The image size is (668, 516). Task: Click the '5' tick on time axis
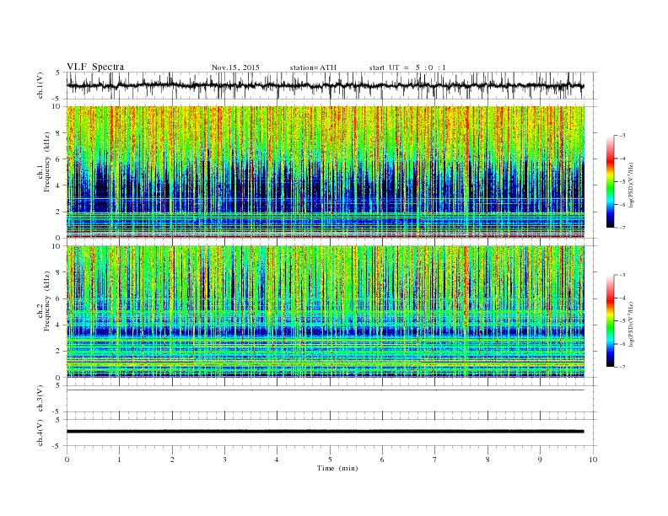(x=330, y=460)
